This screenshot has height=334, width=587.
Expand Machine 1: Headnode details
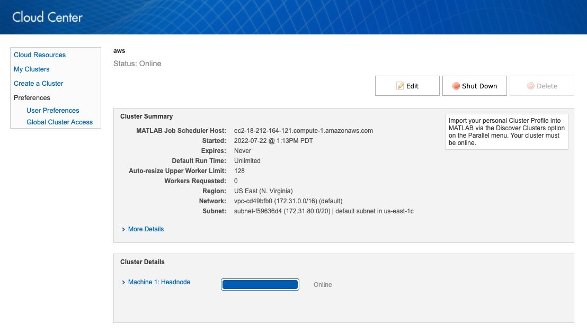click(x=159, y=282)
